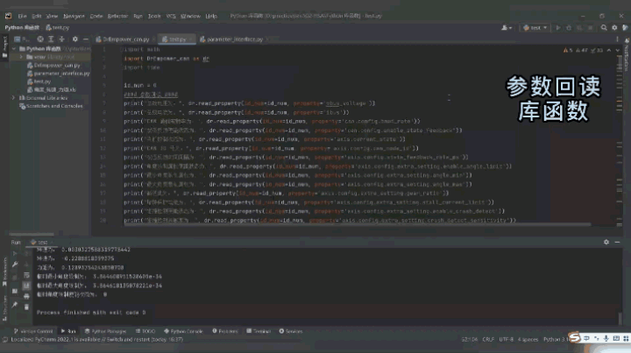The height and width of the screenshot is (353, 631).
Task: Open editor tabs more-options kebab icon
Action: point(617,39)
